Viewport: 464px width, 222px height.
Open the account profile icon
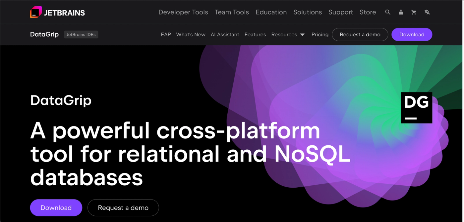click(401, 12)
